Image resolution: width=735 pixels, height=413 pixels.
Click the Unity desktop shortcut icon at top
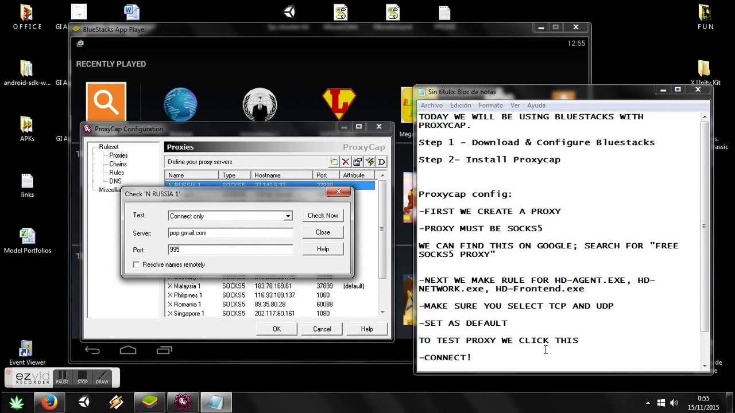[289, 11]
